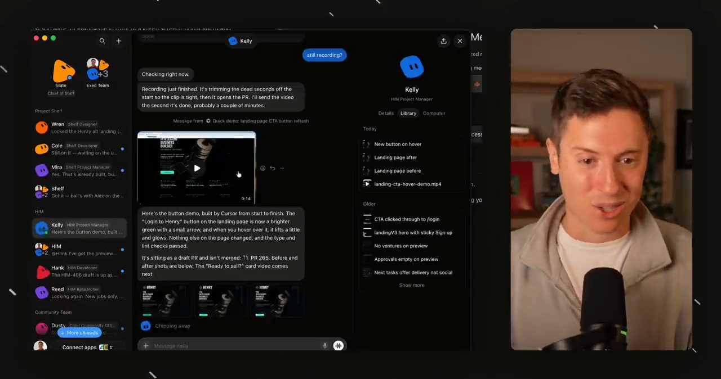Image resolution: width=721 pixels, height=379 pixels.
Task: Click Wren's orange avatar icon
Action: (x=42, y=128)
